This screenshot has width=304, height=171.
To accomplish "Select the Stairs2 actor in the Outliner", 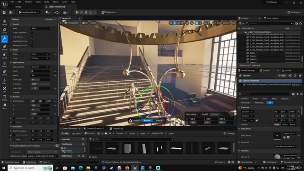I will (253, 56).
